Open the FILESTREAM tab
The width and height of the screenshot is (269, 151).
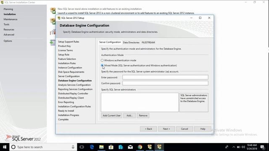click(148, 42)
